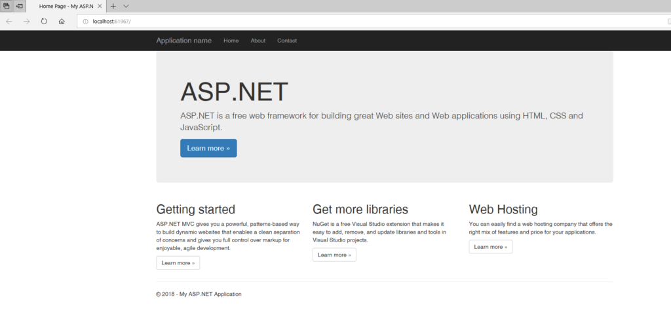
Task: Go back with the browser back arrow
Action: (9, 22)
